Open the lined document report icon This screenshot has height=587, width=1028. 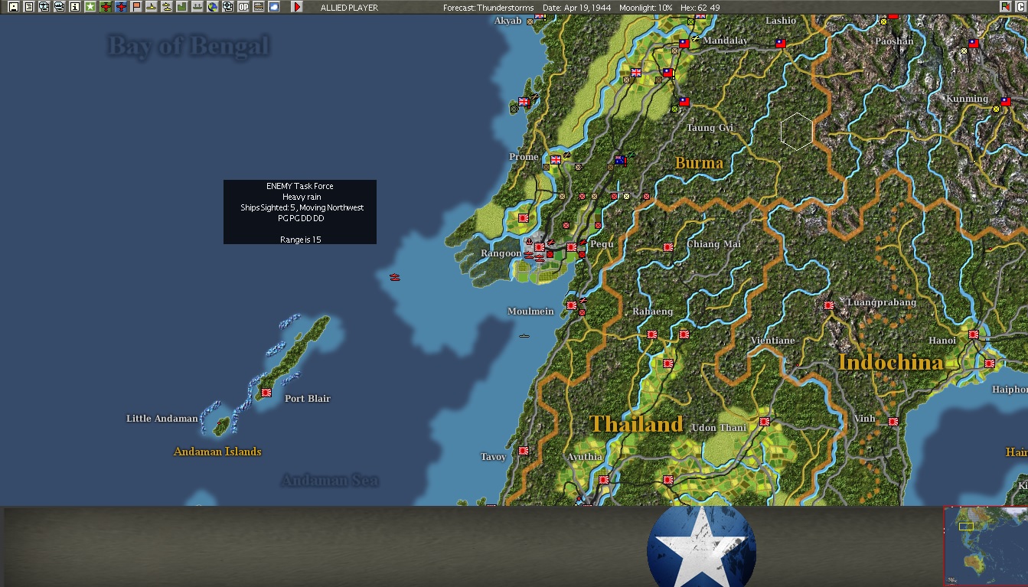coord(28,7)
